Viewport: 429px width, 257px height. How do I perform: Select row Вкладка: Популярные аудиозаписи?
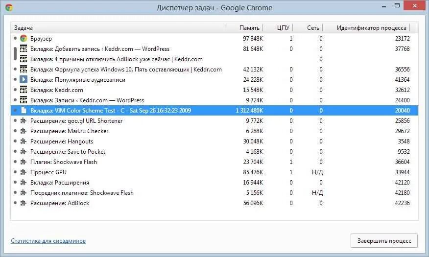[x=214, y=80]
